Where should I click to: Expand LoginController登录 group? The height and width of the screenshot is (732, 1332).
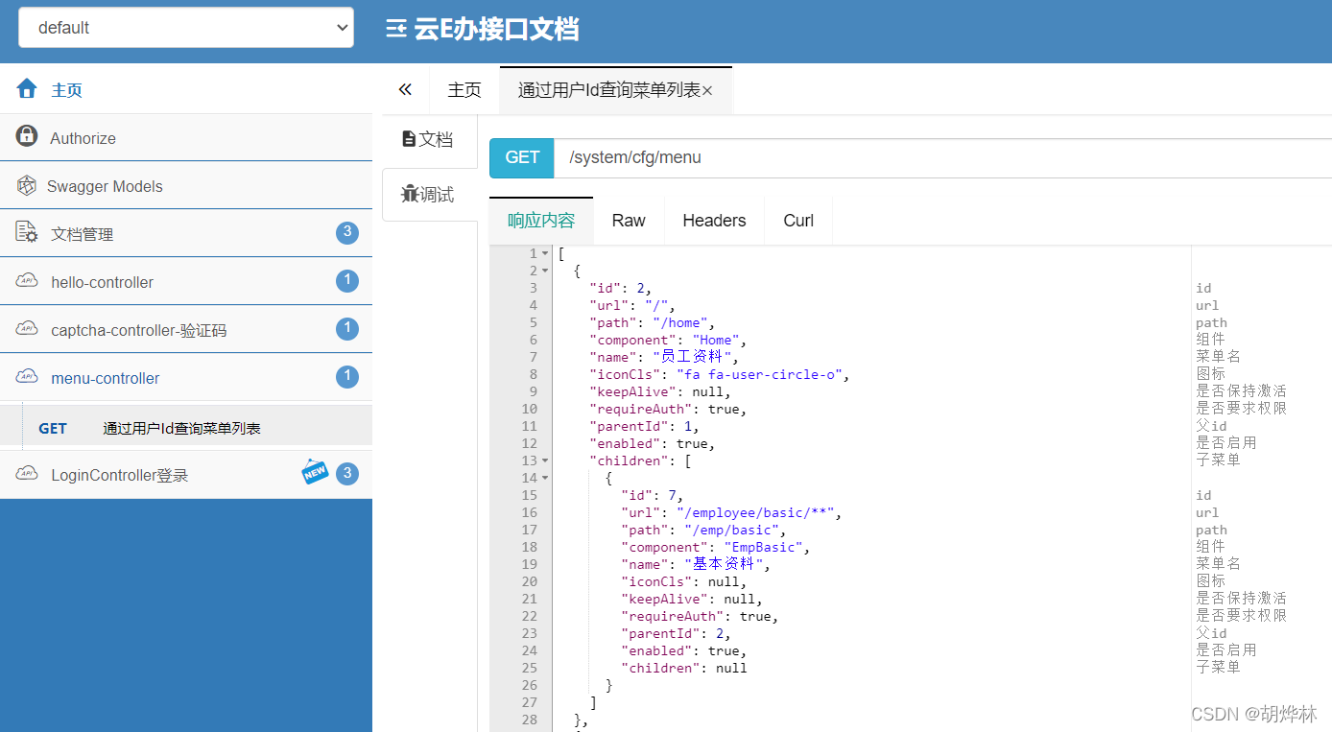coord(186,474)
